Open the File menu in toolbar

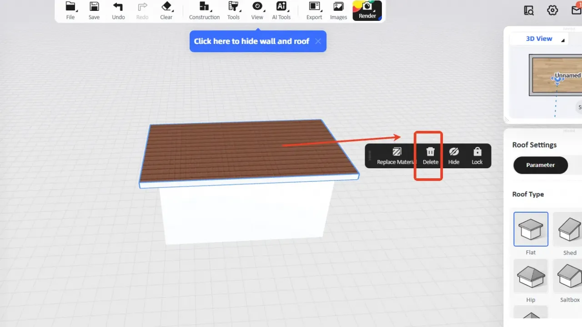[70, 10]
